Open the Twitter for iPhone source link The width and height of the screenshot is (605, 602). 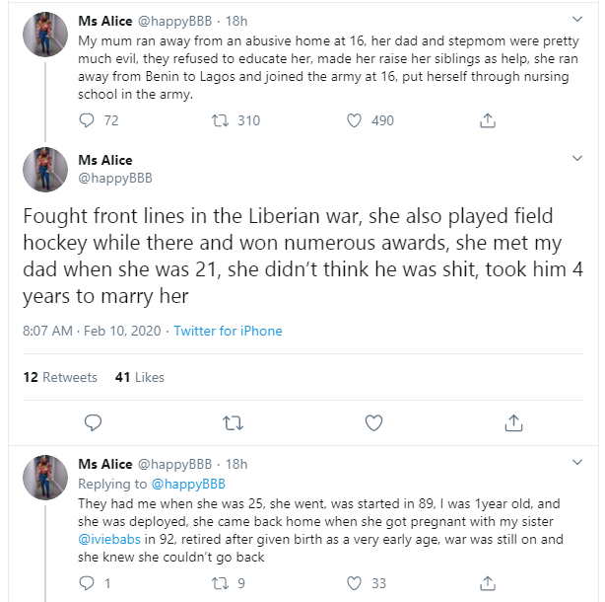coord(228,331)
